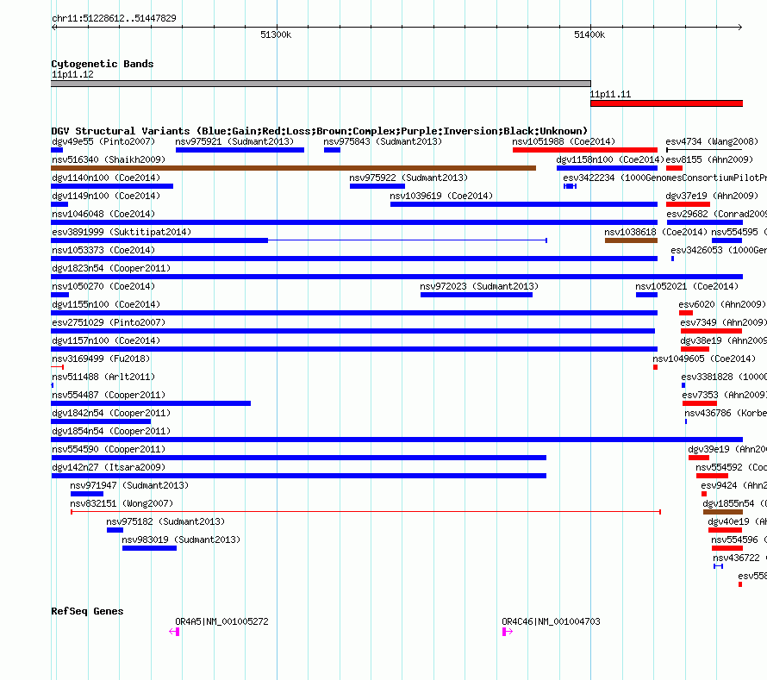This screenshot has width=767, height=680.
Task: Select the nsv971947 (Sudmant2013) variant label
Action: (x=129, y=485)
